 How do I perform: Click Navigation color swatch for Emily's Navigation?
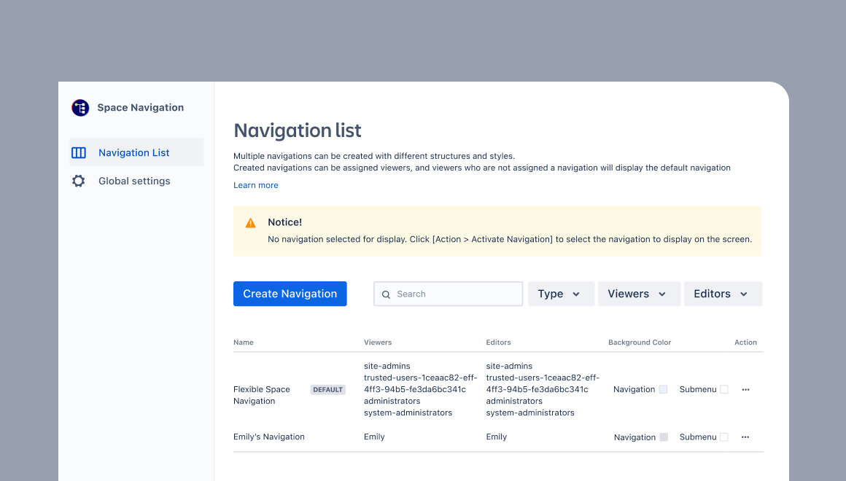(664, 437)
